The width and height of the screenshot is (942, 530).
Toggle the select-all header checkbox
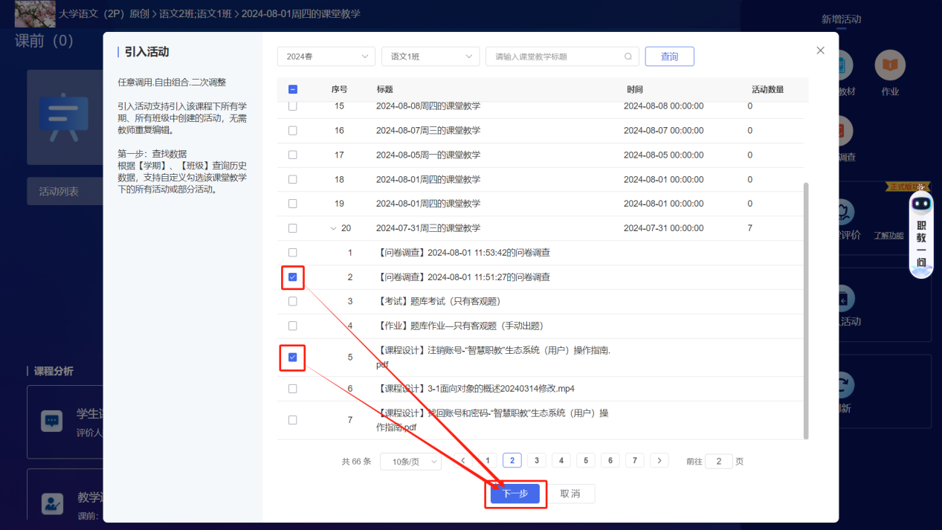[x=292, y=90]
